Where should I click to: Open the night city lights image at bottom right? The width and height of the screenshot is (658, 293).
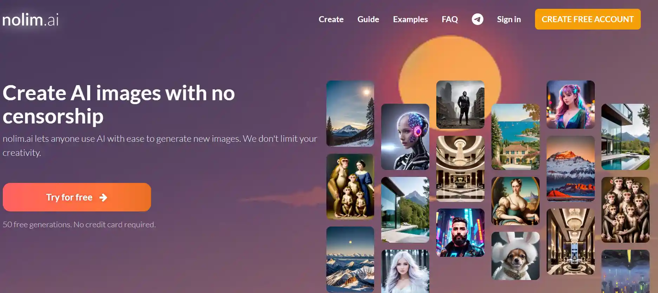(x=625, y=271)
